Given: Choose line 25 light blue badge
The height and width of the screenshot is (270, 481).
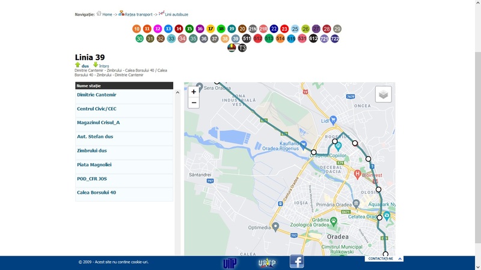Looking at the screenshot, I should pos(295,29).
